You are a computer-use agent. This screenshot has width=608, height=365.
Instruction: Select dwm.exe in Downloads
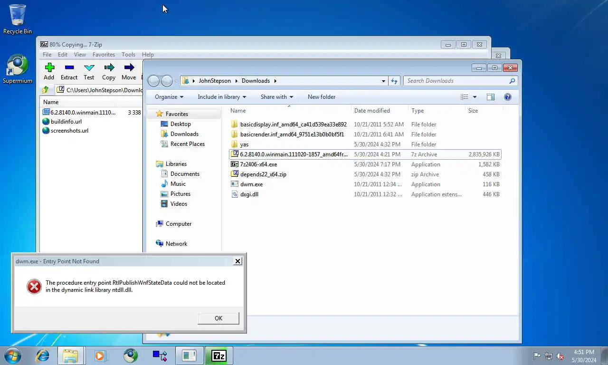251,184
